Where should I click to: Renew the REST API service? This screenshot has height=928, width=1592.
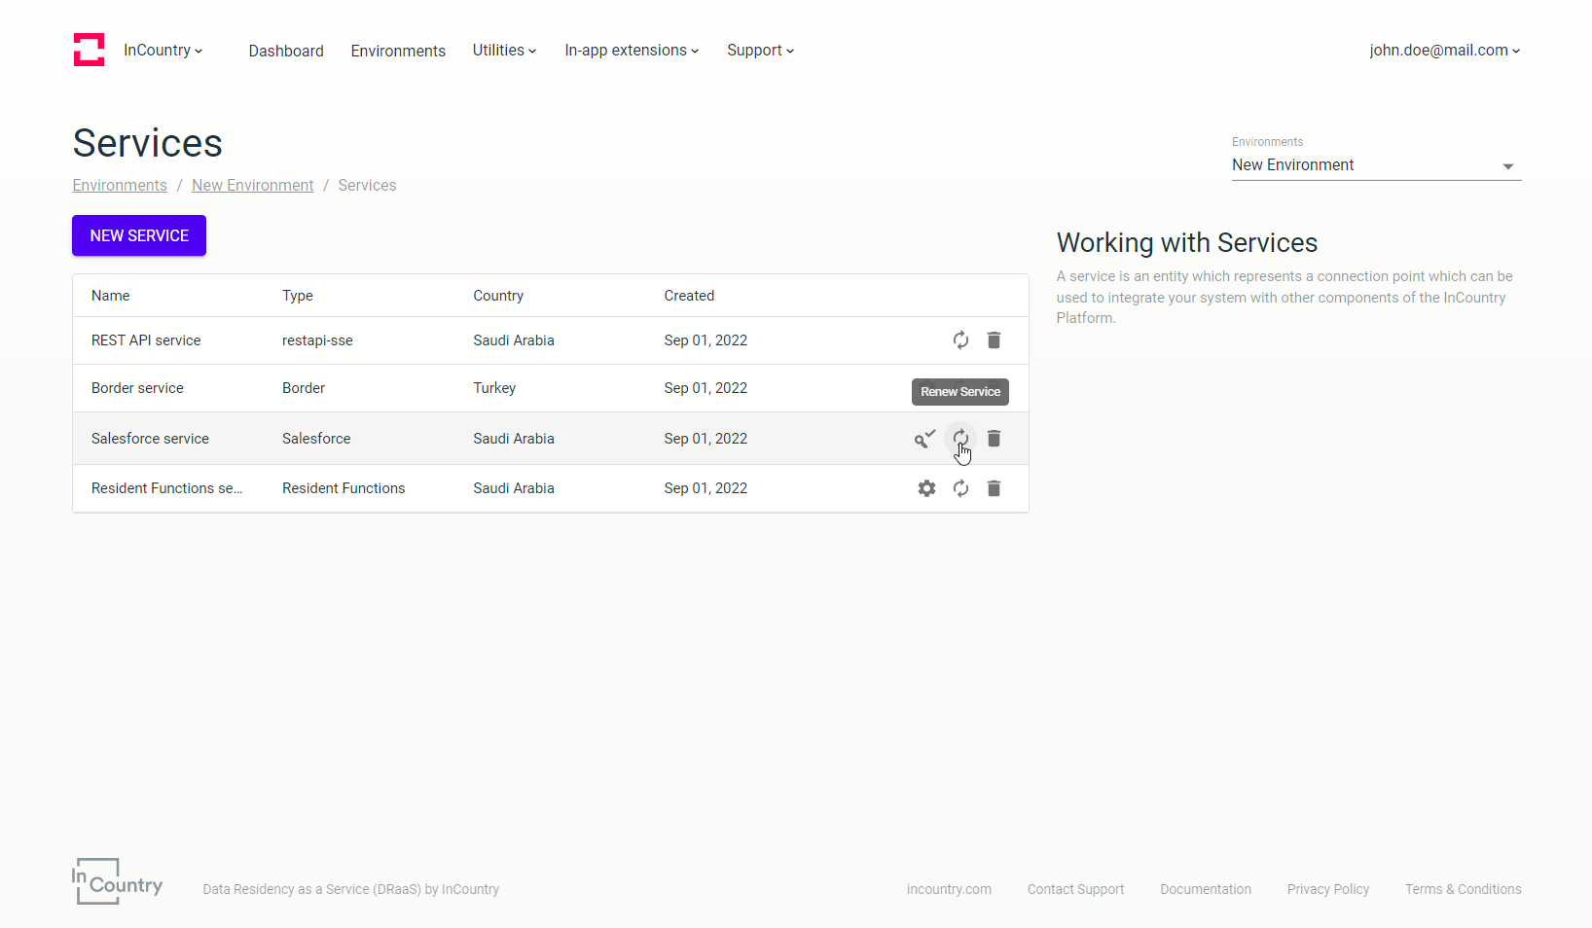[x=960, y=340]
